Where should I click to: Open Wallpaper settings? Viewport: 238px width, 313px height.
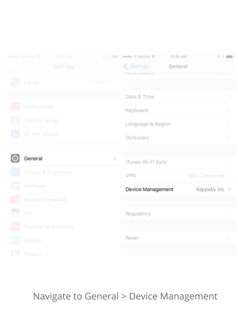tap(63, 186)
